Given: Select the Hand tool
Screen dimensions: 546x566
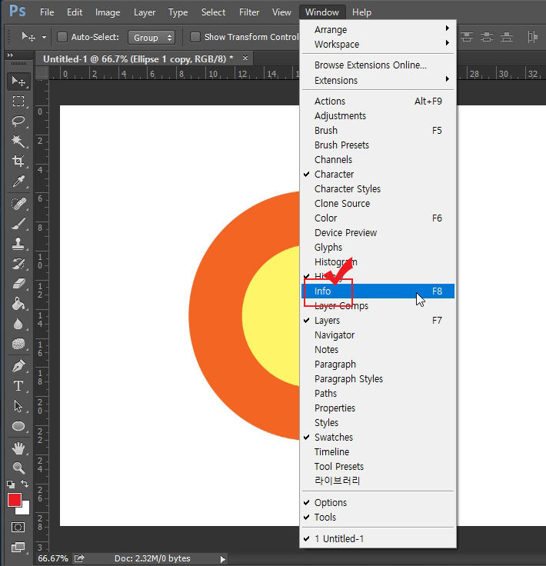Looking at the screenshot, I should coord(18,448).
